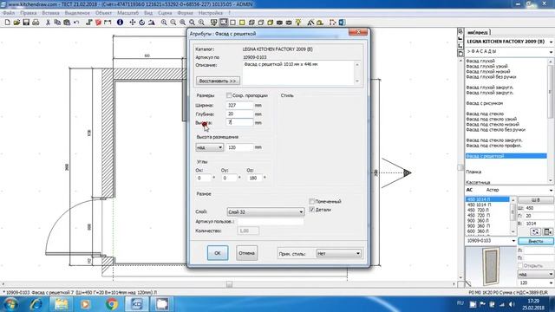Open the 'Правка' menu

click(x=29, y=13)
